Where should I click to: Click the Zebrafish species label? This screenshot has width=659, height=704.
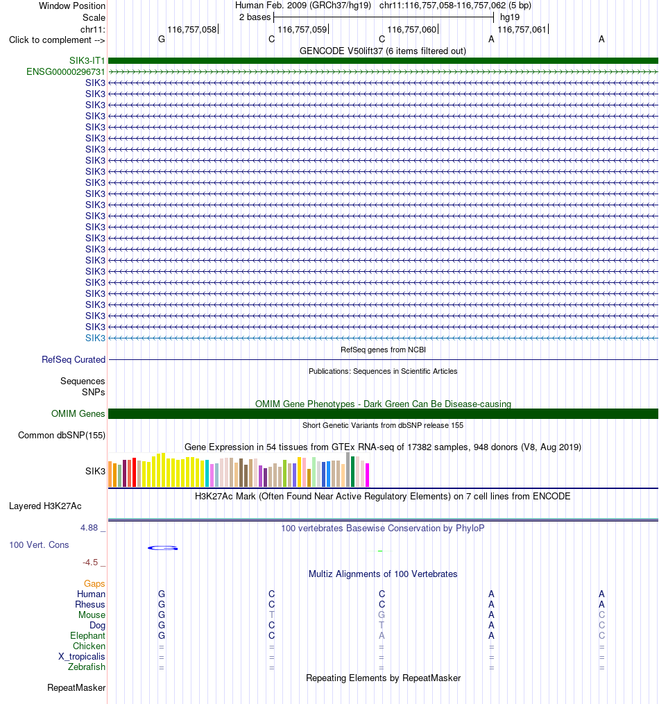click(x=87, y=667)
